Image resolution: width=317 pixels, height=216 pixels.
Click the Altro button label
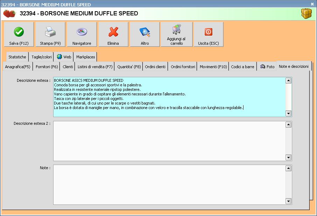click(145, 43)
